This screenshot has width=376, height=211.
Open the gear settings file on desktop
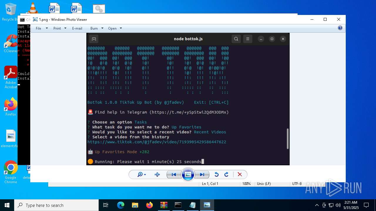pos(99,9)
